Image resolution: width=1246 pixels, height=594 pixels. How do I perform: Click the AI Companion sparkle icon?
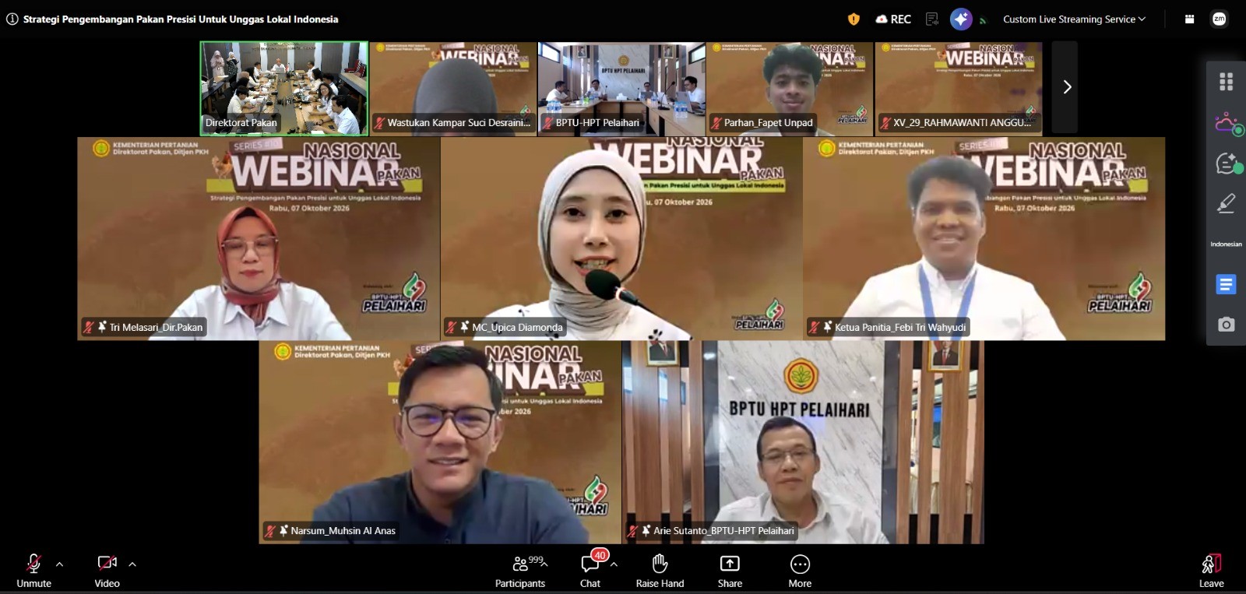[961, 19]
